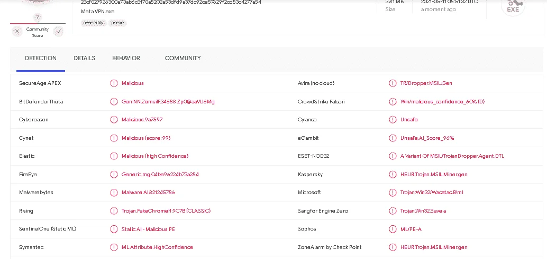Click the alert icon next to SecureAge APEX Malicious
Screen dimensions: 547x259
[114, 83]
